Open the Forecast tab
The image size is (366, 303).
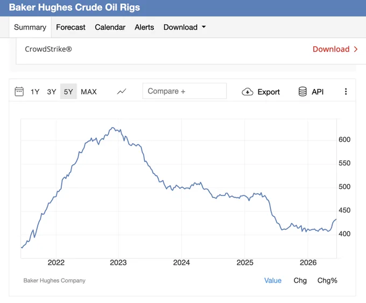coord(71,27)
